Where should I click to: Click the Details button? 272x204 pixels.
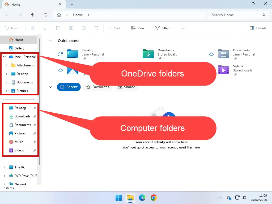[258, 28]
